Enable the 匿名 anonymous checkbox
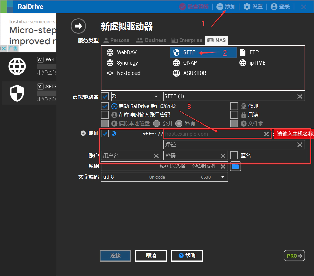 tap(234, 155)
